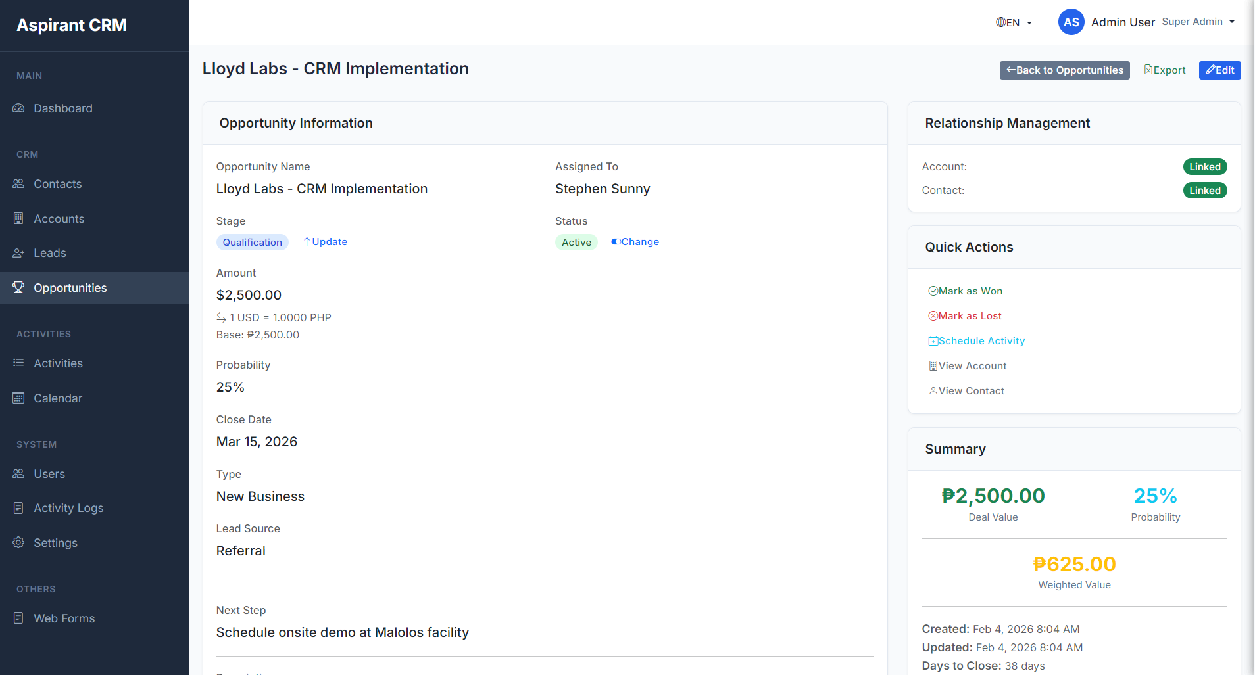
Task: Mark the opportunity as Won
Action: 965,291
